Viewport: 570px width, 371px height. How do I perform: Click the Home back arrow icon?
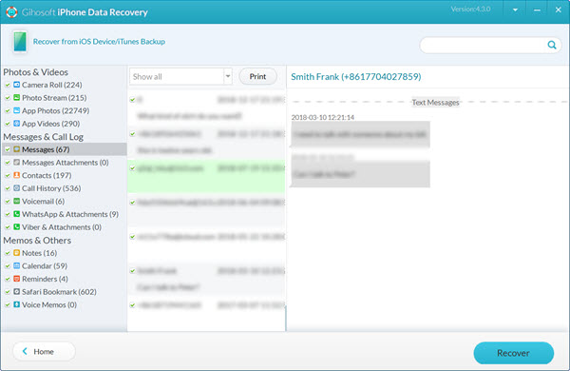tap(25, 351)
